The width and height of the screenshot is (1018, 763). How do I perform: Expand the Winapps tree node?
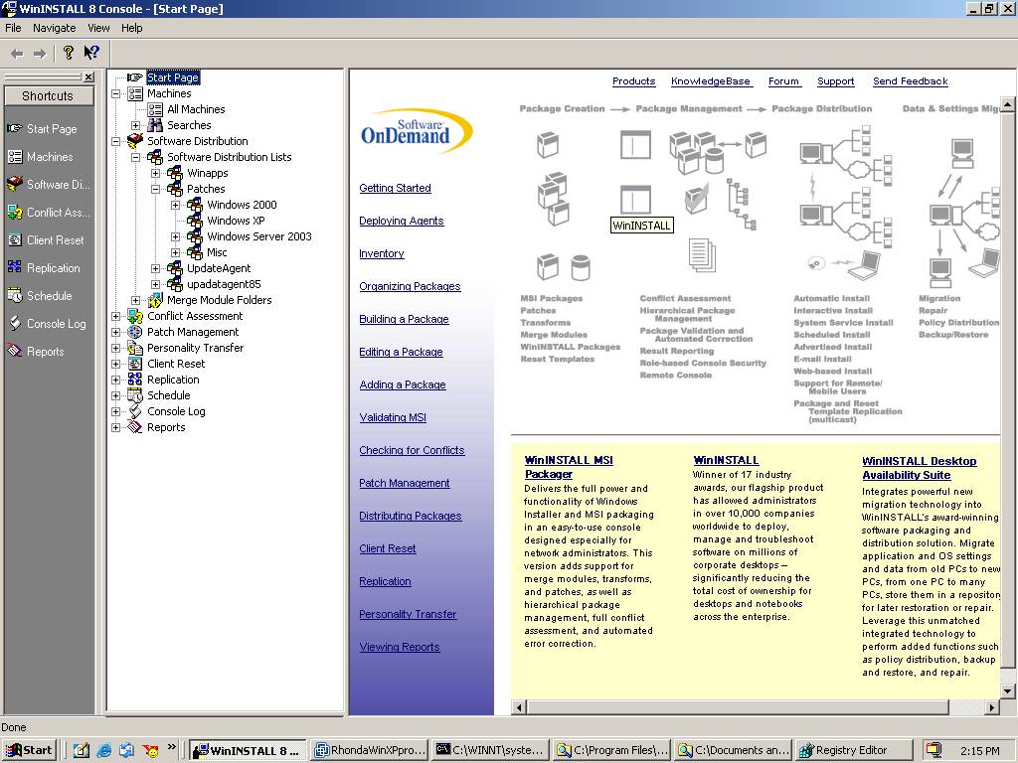coord(156,173)
